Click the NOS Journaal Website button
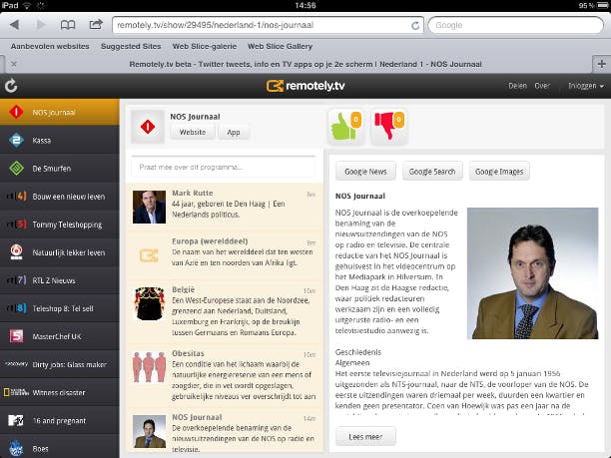 point(193,132)
